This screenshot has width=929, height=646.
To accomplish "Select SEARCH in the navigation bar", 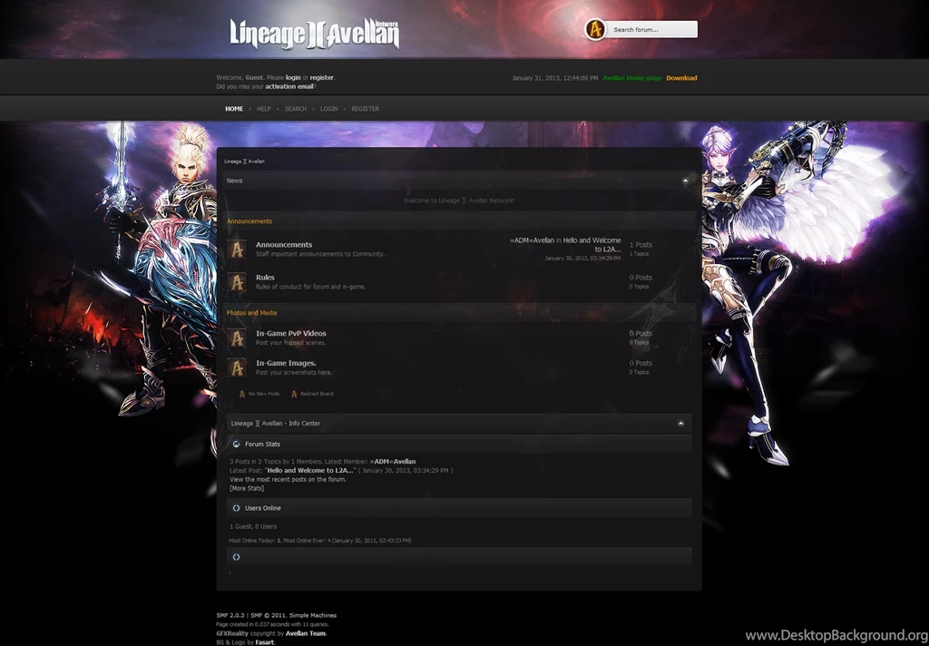I will click(296, 109).
